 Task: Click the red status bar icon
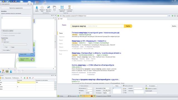tap(92, 96)
